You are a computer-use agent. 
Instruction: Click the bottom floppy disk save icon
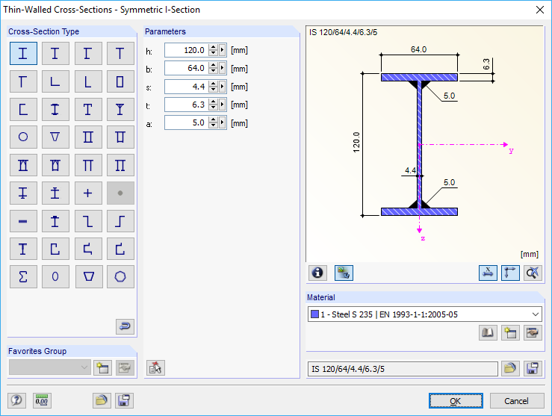(x=124, y=400)
